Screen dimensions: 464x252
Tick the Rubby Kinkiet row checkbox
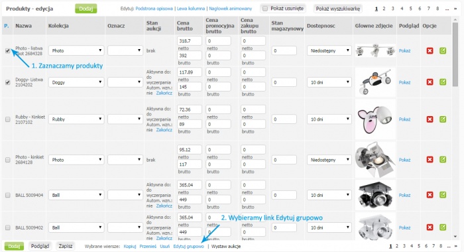pos(8,119)
